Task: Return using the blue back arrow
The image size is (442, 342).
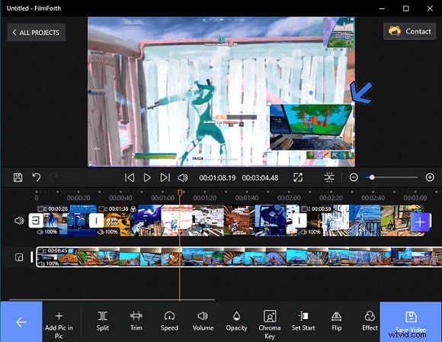Action: pyautogui.click(x=21, y=321)
